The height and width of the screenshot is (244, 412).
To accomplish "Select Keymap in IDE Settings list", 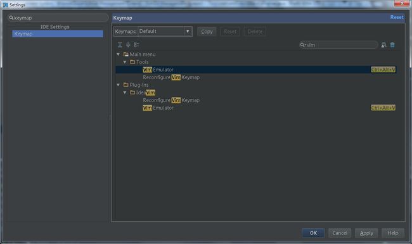I will click(x=58, y=34).
